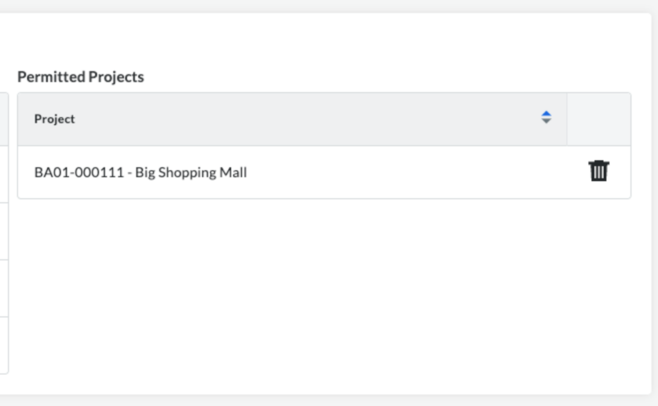Screen dimensions: 658x406
Task: Click the empty row space after Big Shopping Mall
Action: pos(407,172)
